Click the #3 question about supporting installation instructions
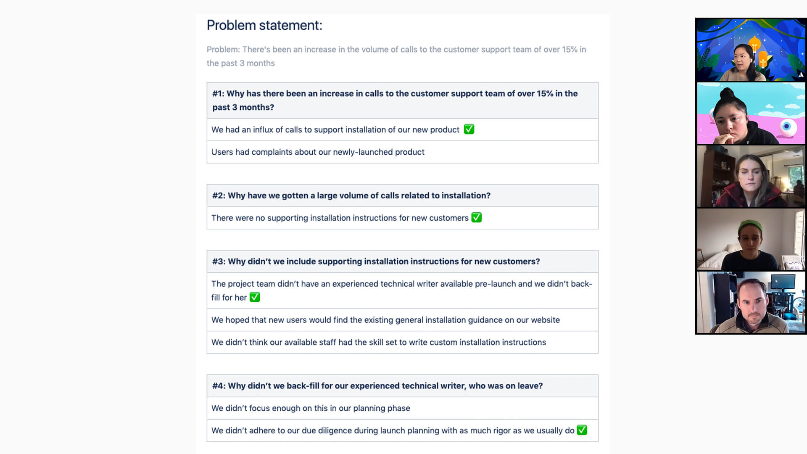The width and height of the screenshot is (807, 454). click(x=376, y=261)
